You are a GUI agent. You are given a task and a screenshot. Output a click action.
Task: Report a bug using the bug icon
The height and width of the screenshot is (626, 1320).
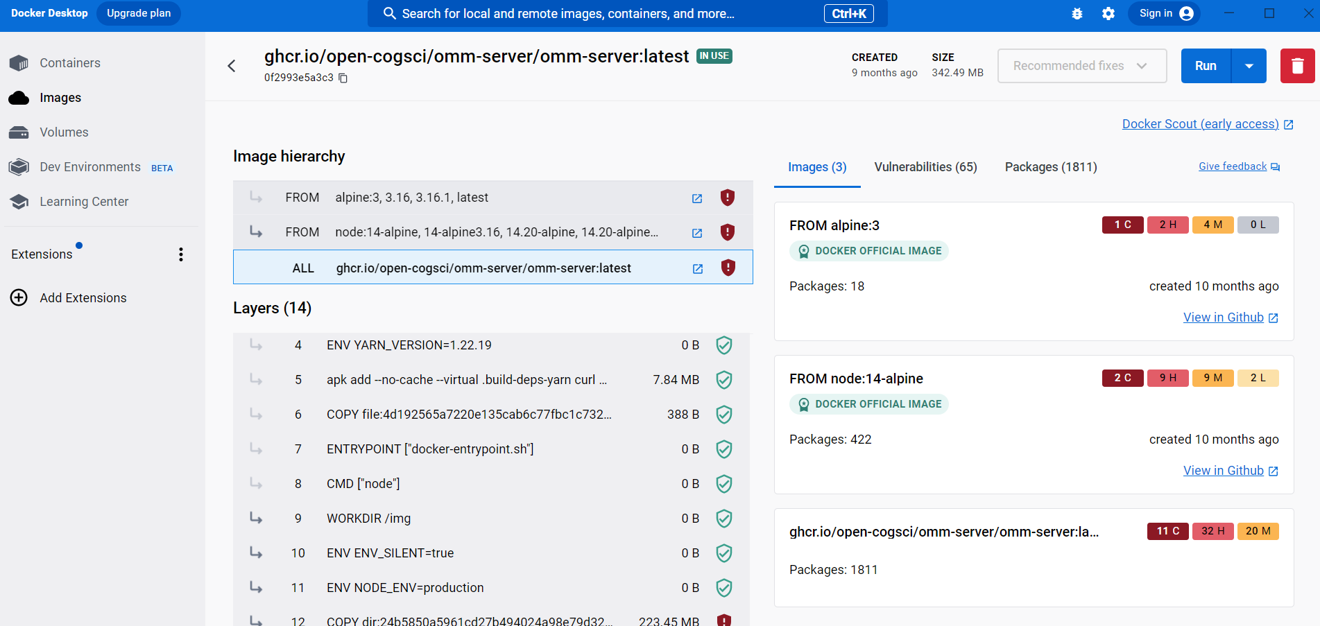1077,13
